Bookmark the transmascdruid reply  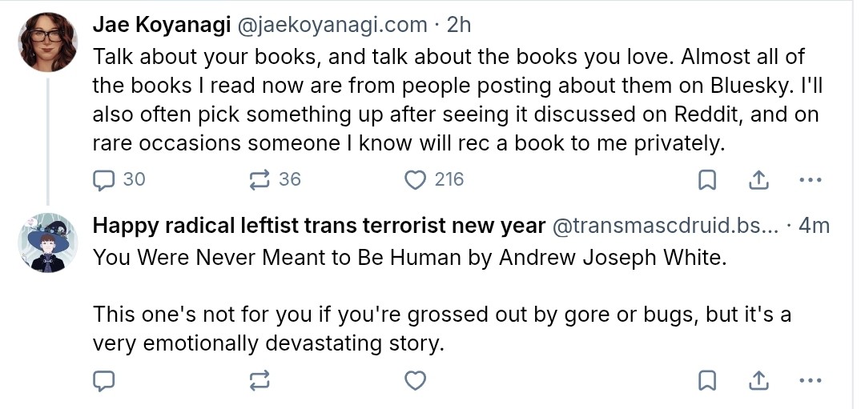[707, 380]
